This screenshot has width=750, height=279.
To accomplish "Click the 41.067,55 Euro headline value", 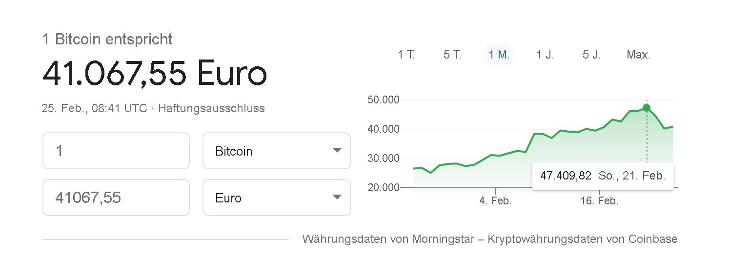I will (x=155, y=74).
